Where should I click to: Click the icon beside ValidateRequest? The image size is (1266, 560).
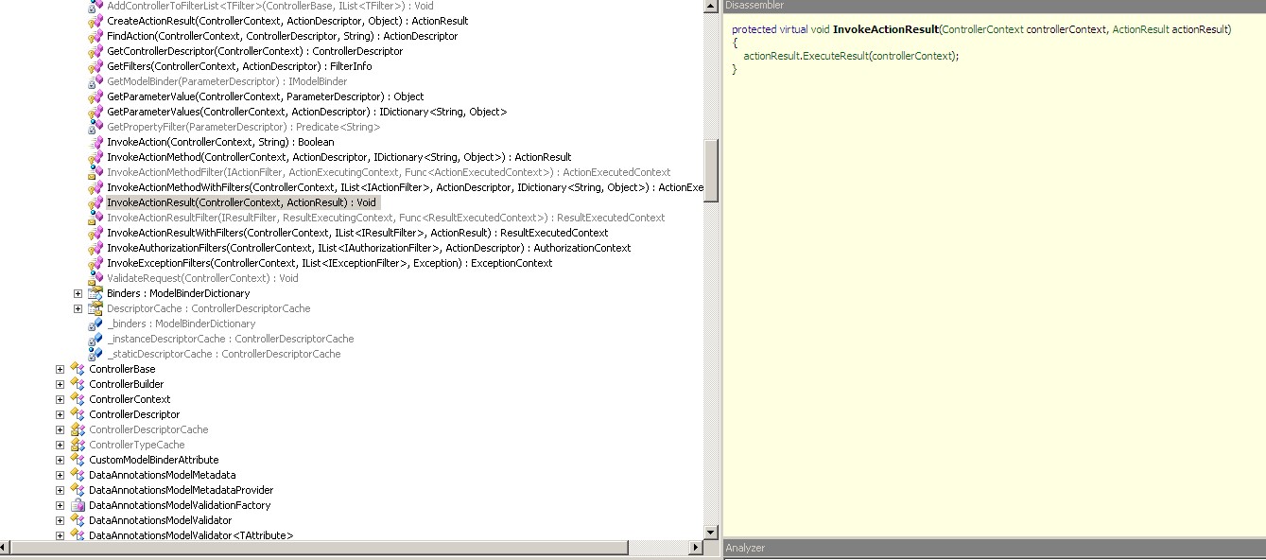(95, 278)
